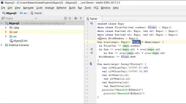Screen dimensions: 186x104
Task: Select the src folder in tree
Action: click(x=13, y=36)
